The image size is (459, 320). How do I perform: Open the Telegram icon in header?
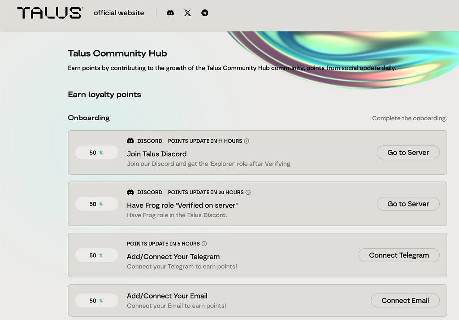(204, 13)
